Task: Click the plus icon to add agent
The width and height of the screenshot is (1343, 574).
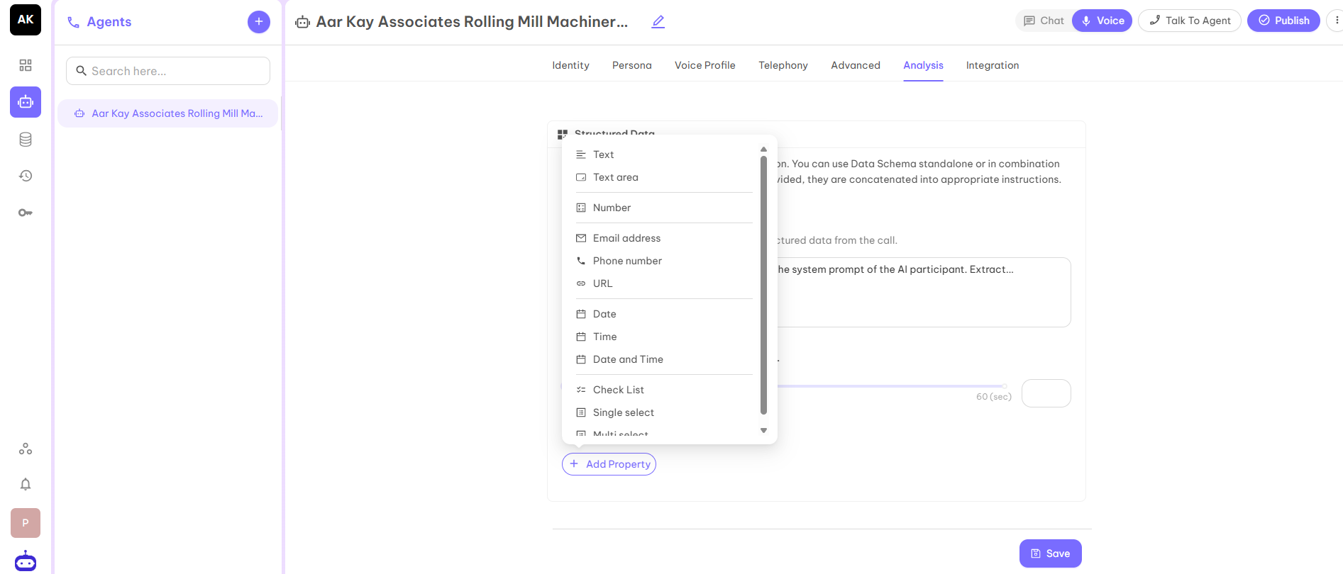Action: [x=259, y=22]
